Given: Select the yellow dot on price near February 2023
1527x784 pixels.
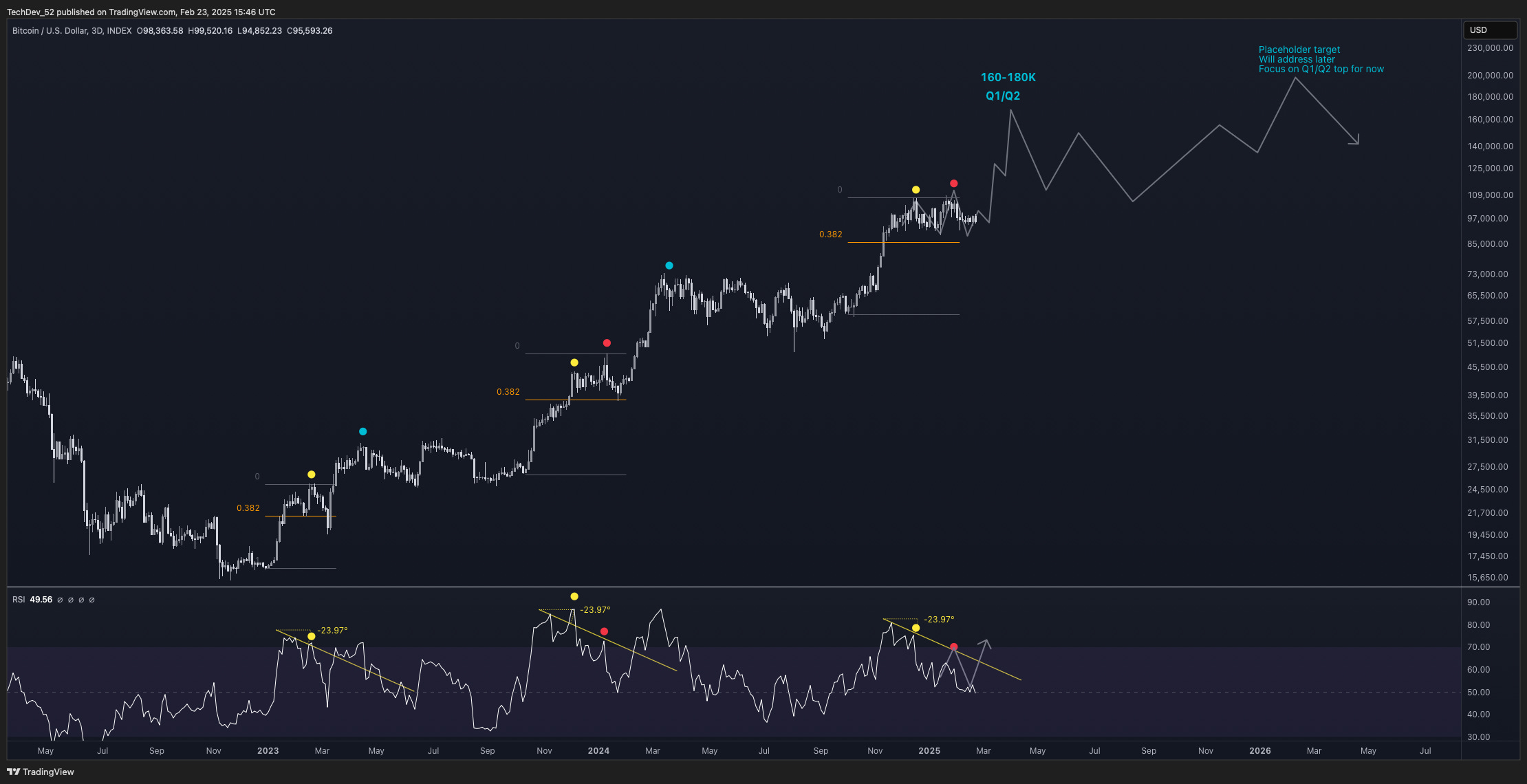Looking at the screenshot, I should pos(311,475).
